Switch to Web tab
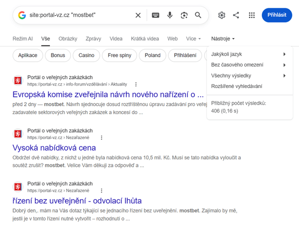This screenshot has width=299, height=228. (x=172, y=39)
